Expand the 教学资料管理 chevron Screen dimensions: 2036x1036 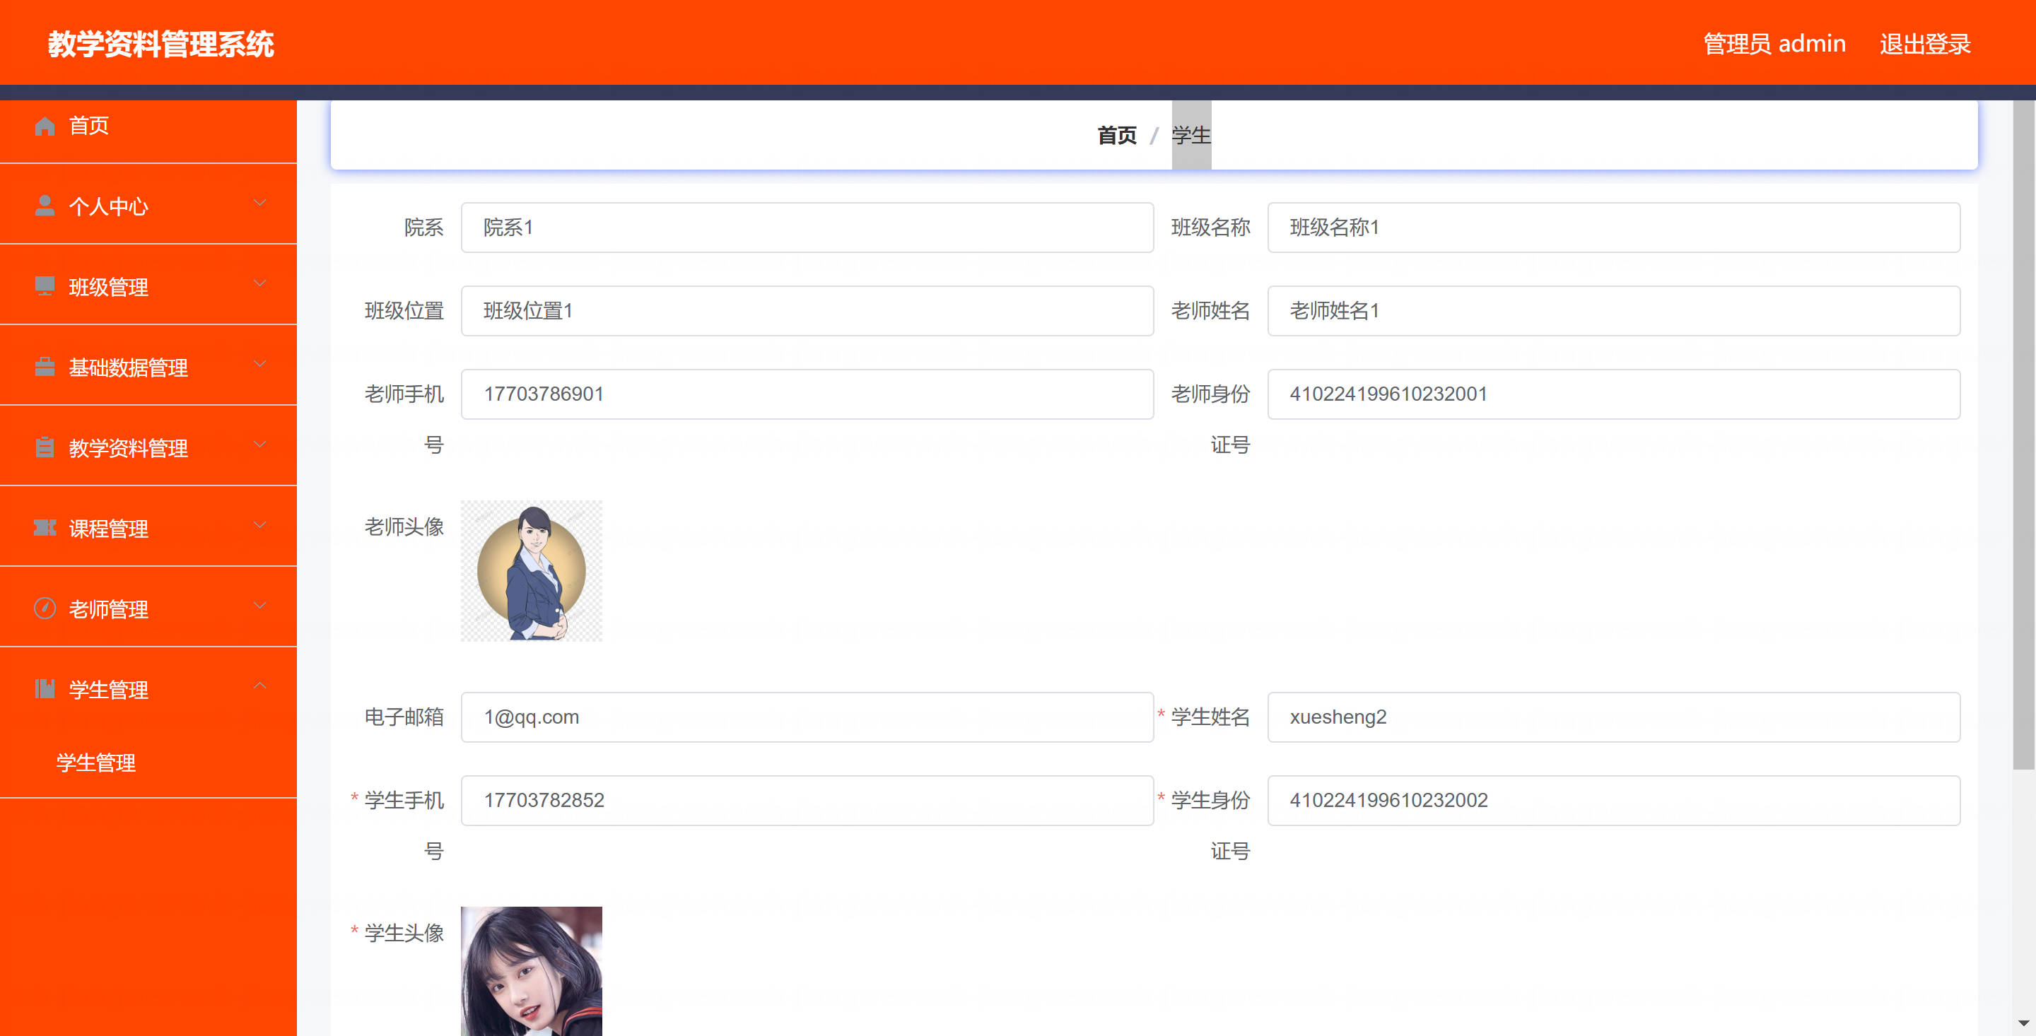coord(259,445)
